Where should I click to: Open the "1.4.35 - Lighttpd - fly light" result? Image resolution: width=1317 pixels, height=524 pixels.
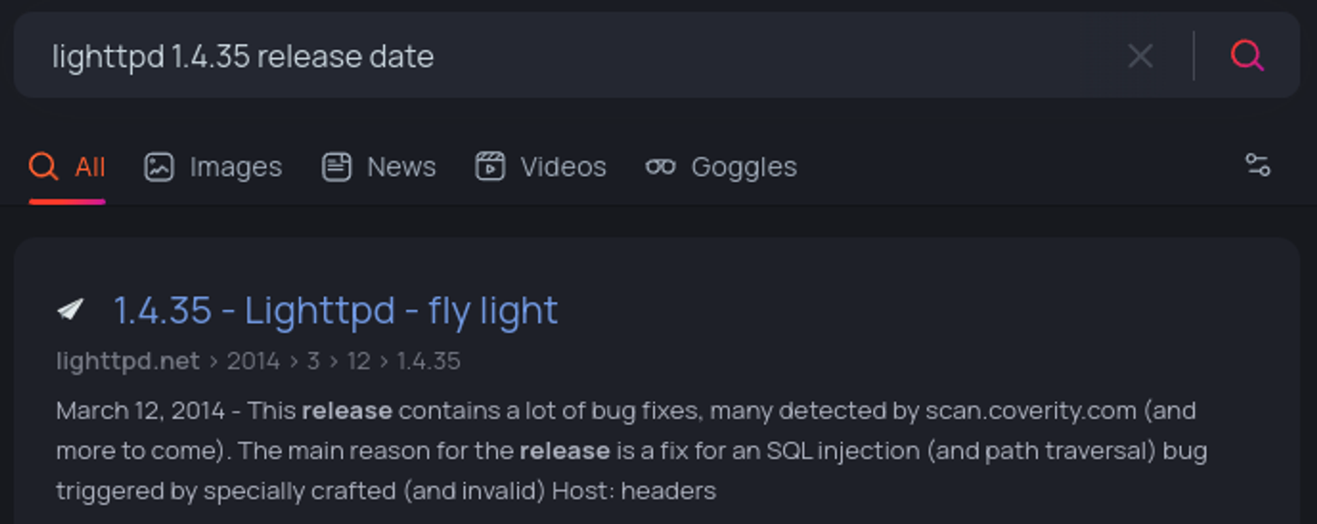tap(336, 310)
